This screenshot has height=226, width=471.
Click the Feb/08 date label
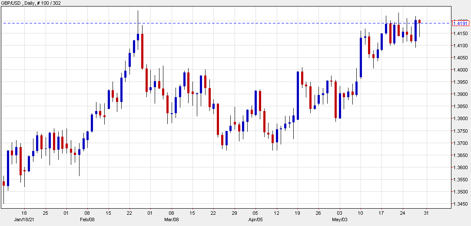[87, 219]
